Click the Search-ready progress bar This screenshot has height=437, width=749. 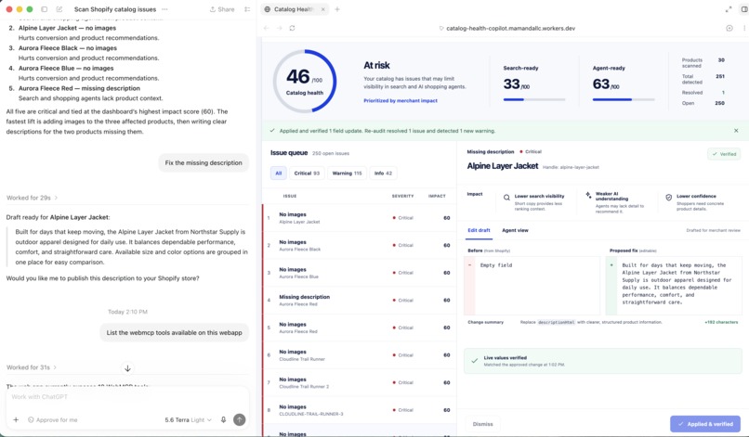[x=534, y=99]
